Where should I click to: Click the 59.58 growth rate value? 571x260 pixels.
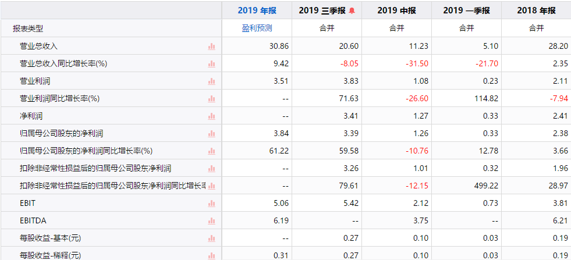[349, 151]
